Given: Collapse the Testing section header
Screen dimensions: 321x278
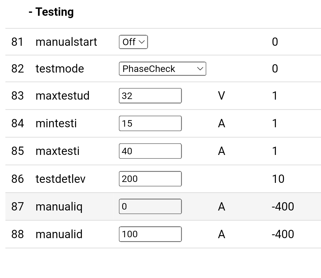Looking at the screenshot, I should tap(51, 12).
